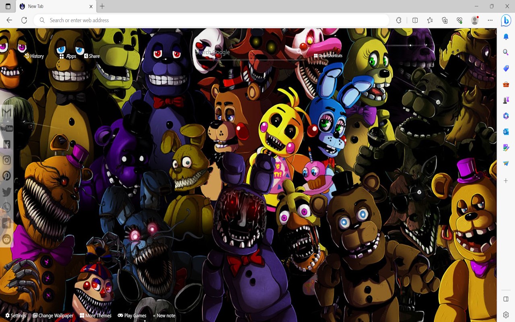Open browser health check shield icon
Image resolution: width=515 pixels, height=322 pixels.
tap(459, 20)
